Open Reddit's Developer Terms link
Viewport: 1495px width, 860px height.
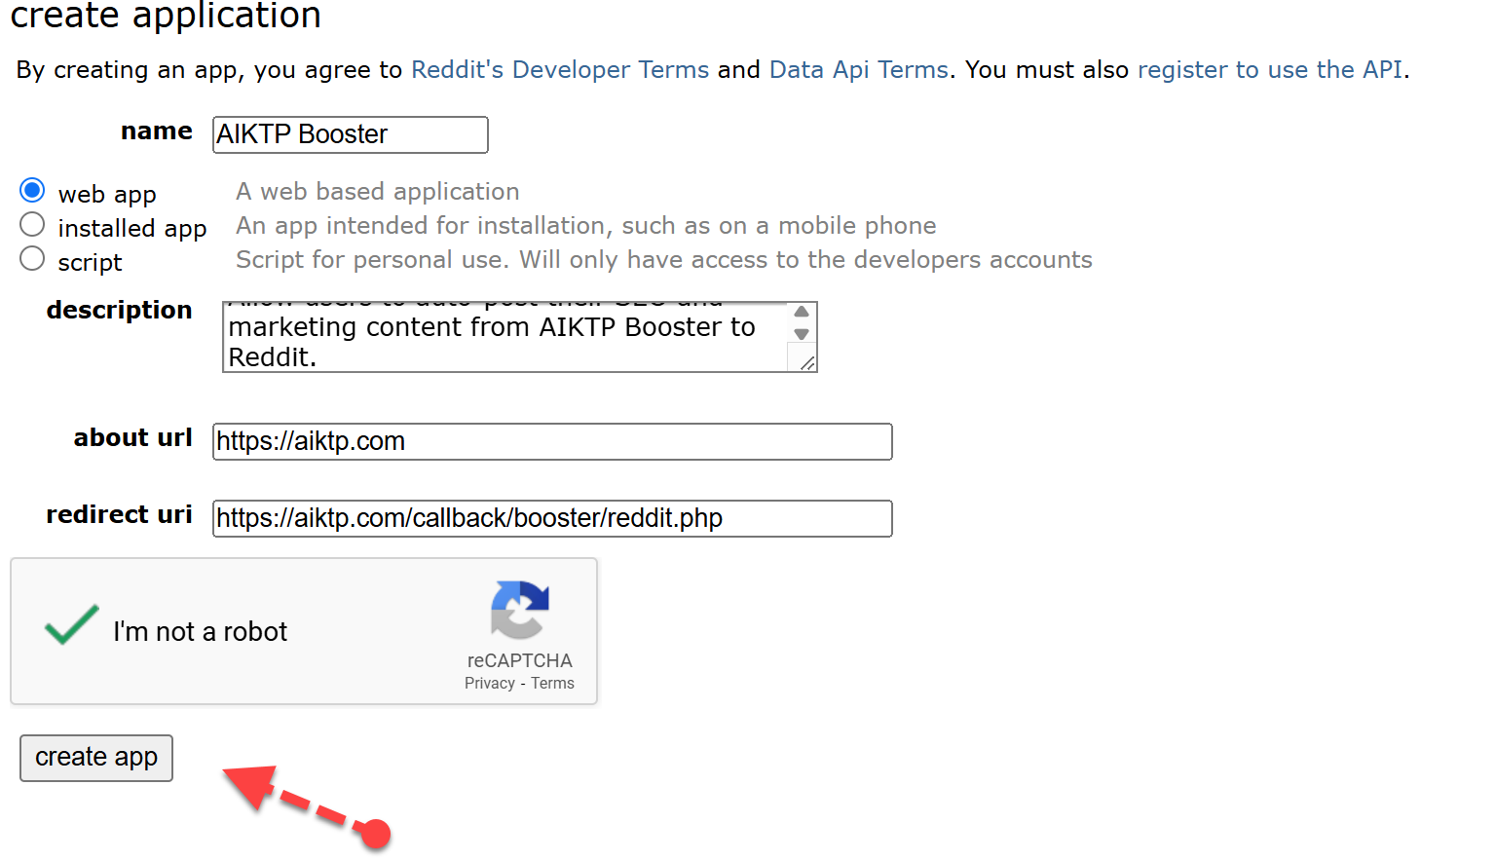click(x=560, y=70)
